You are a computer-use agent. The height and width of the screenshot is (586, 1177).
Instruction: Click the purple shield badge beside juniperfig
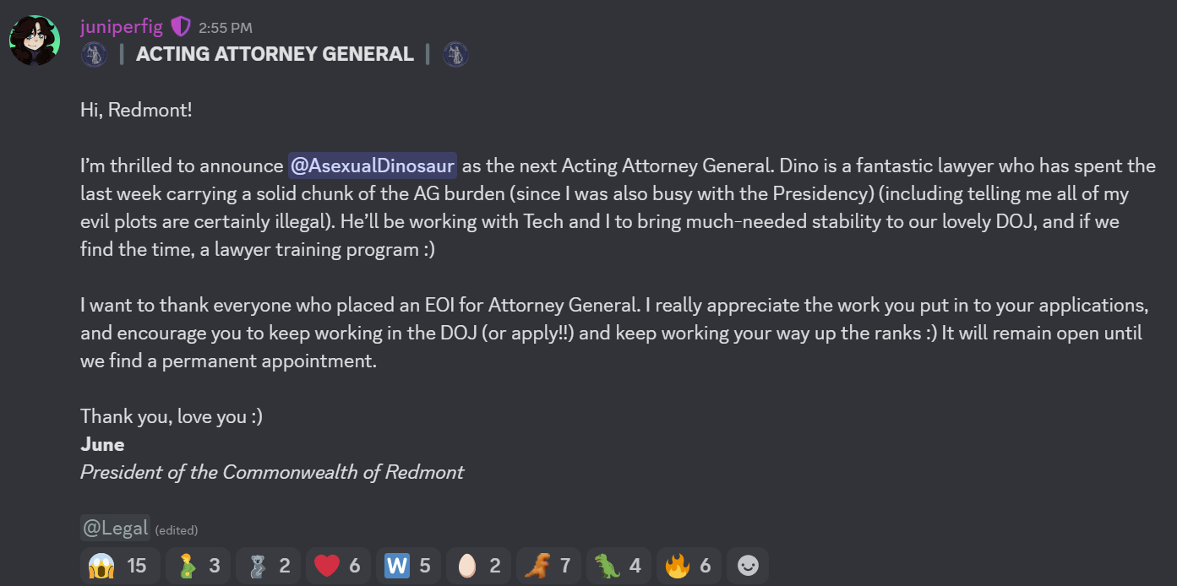pyautogui.click(x=181, y=27)
